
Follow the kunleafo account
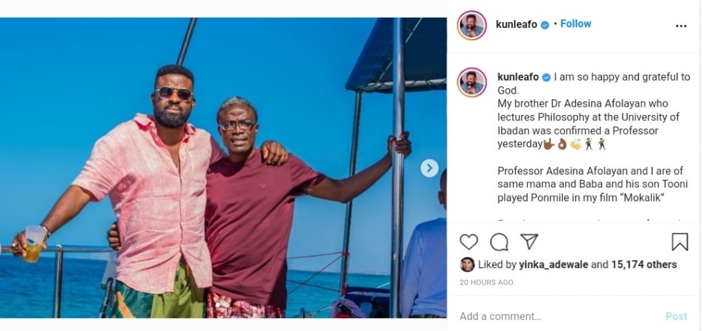click(576, 23)
